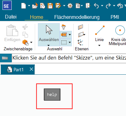Image resolution: width=126 pixels, height=116 pixels.
Task: Open the Redo history dropdown
Action: click(x=114, y=6)
